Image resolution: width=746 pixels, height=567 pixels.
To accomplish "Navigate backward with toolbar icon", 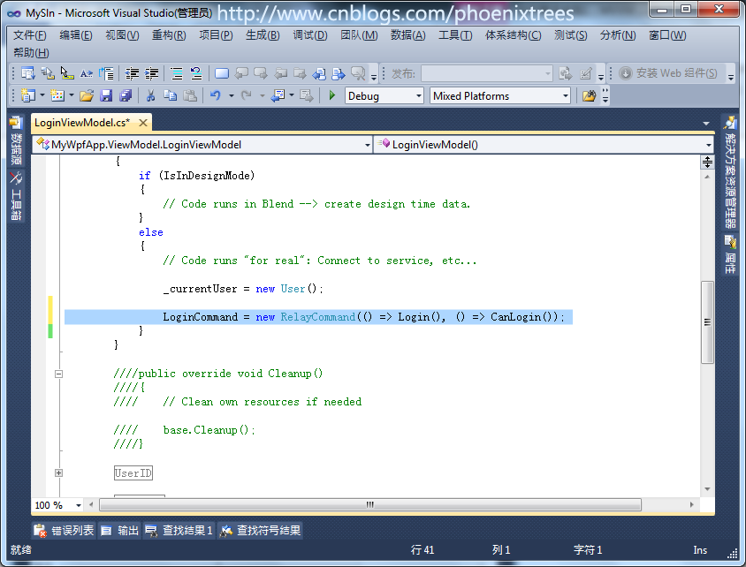I will coord(278,96).
